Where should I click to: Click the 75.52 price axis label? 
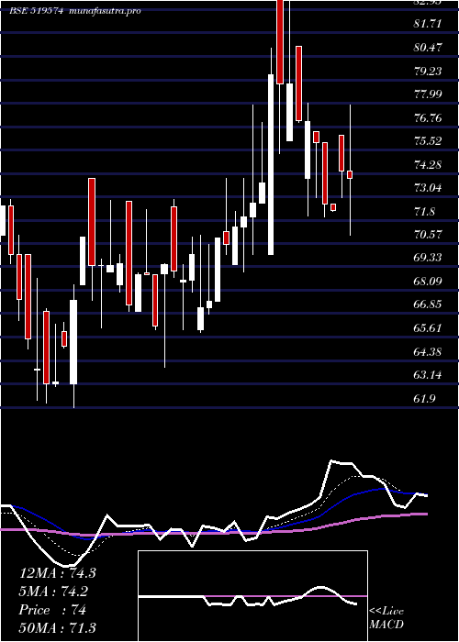(428, 141)
